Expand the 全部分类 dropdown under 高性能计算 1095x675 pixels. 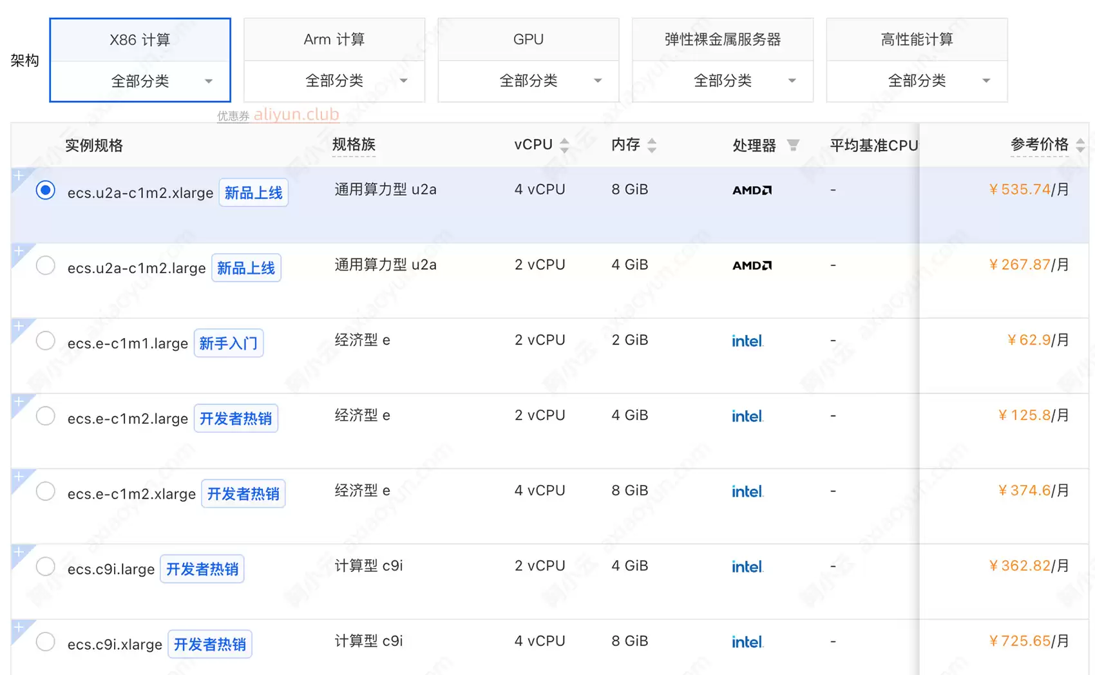917,81
